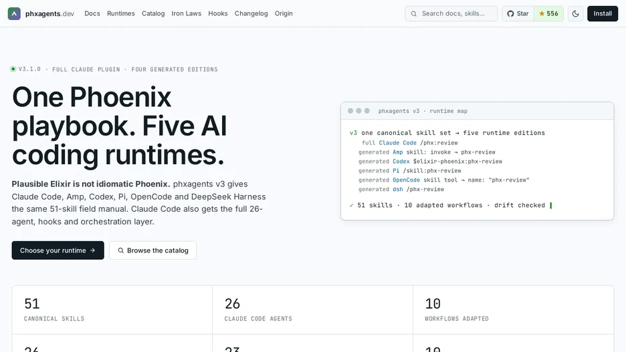Click the Claude Code link in runtime map
Screen dimensions: 626x352
[x=398, y=143]
